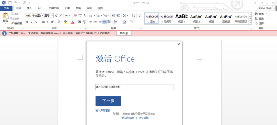
Task: Switch to the Insert (插入) tab
Action: point(29,8)
